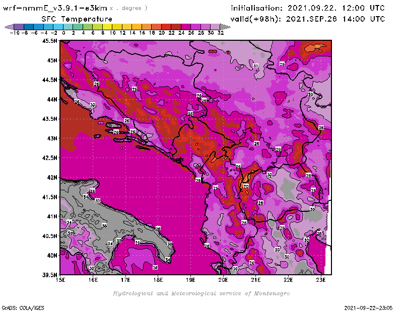Click the Hydrological and Meteorological service of Montenegro caption
403x311 pixels.
(201, 293)
